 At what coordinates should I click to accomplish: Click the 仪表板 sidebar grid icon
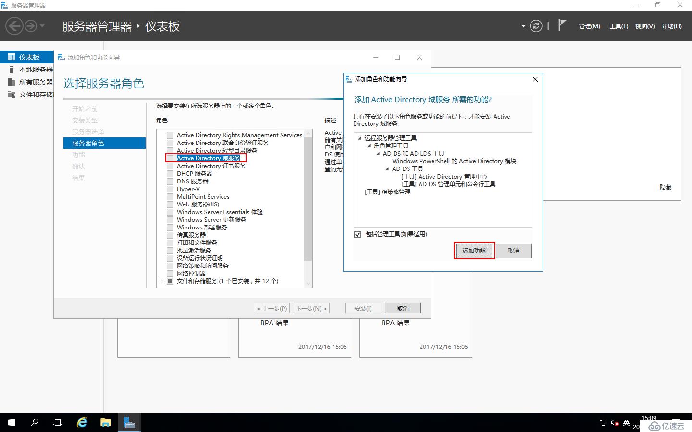coord(12,57)
